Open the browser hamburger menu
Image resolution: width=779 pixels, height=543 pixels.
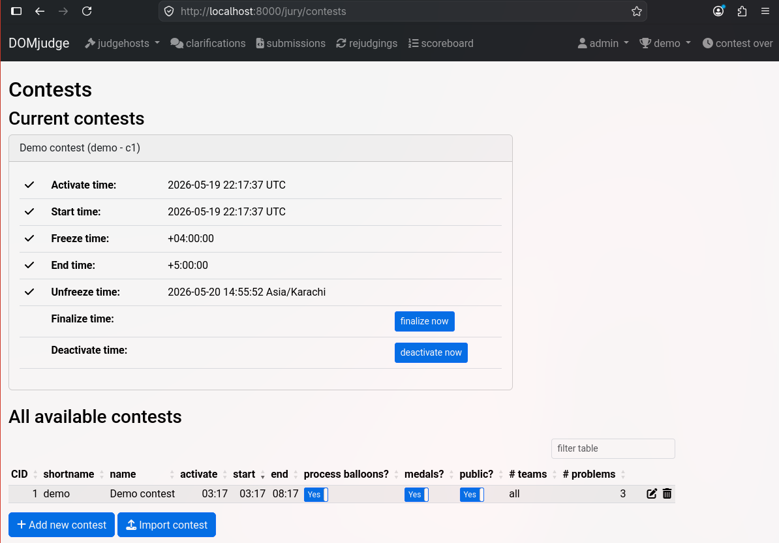[x=765, y=11]
